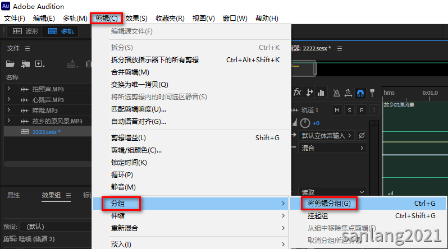Click the 名称 column header

pyautogui.click(x=12, y=77)
